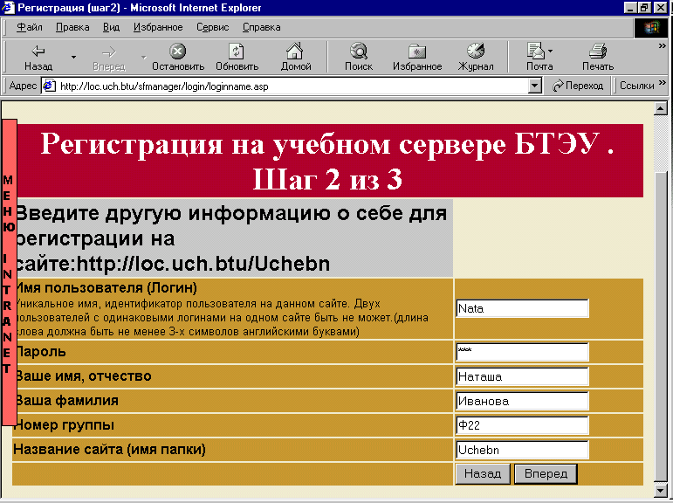Click the group number field Ф22

522,425
